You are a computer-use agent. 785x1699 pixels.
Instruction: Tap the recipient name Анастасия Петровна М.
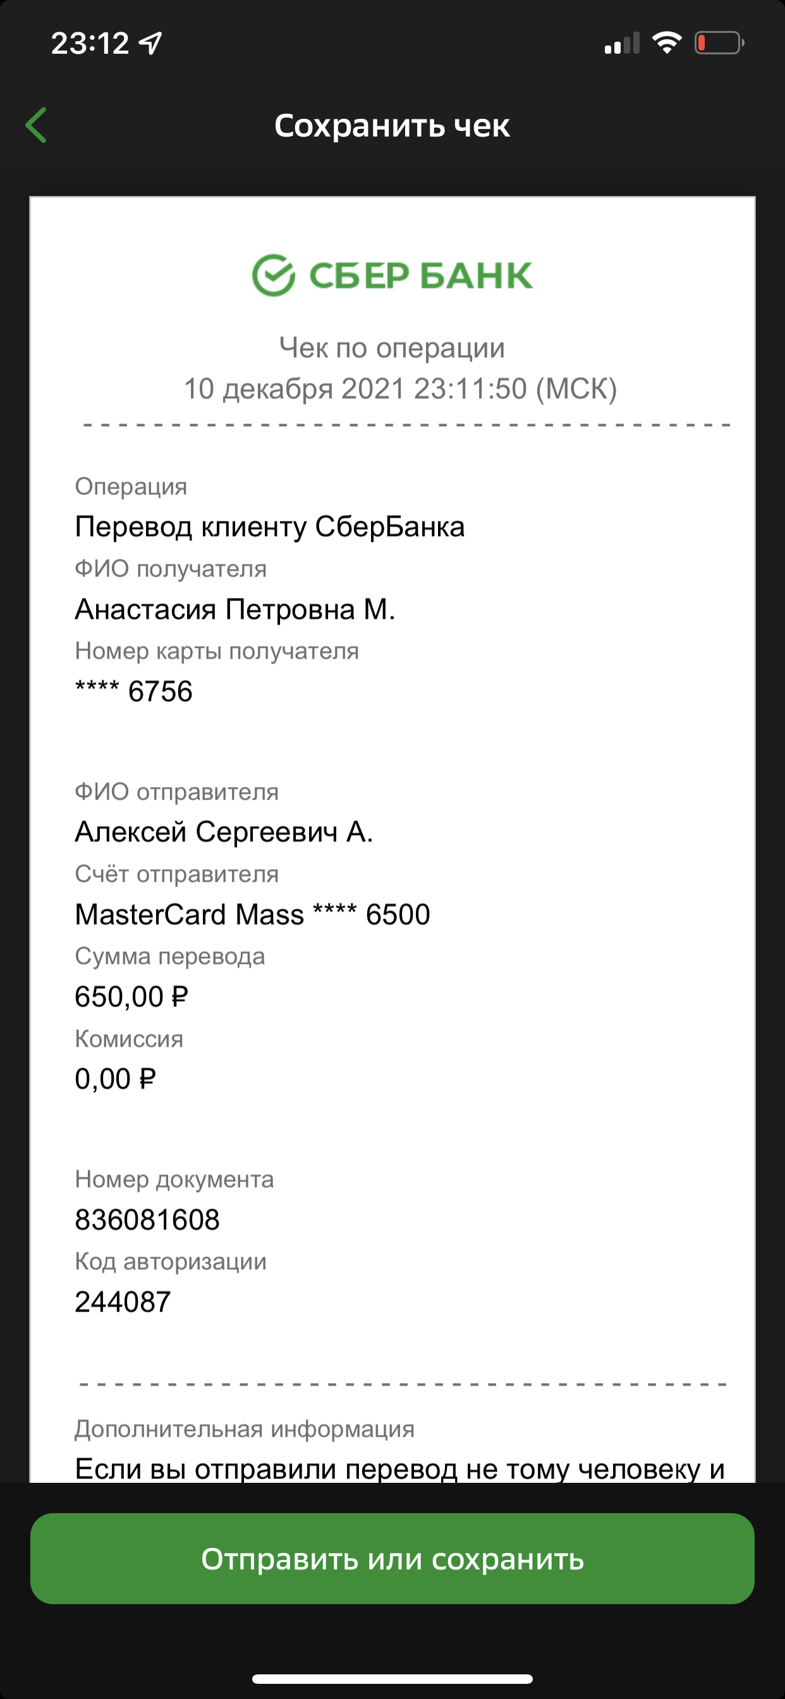235,609
